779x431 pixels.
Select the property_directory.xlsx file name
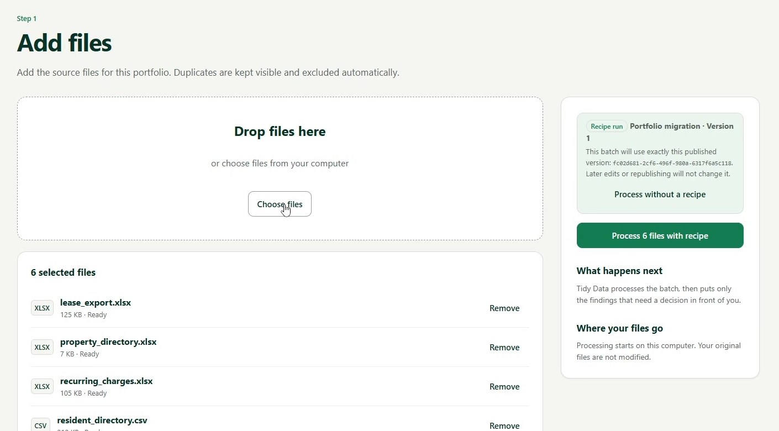point(108,342)
